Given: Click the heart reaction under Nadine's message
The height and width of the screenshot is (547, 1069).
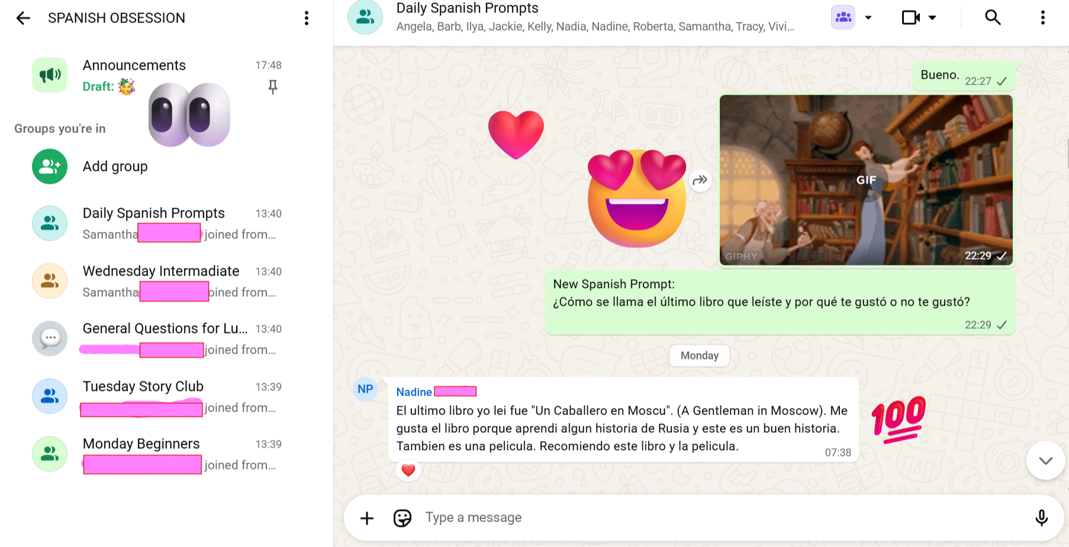Looking at the screenshot, I should click(408, 470).
